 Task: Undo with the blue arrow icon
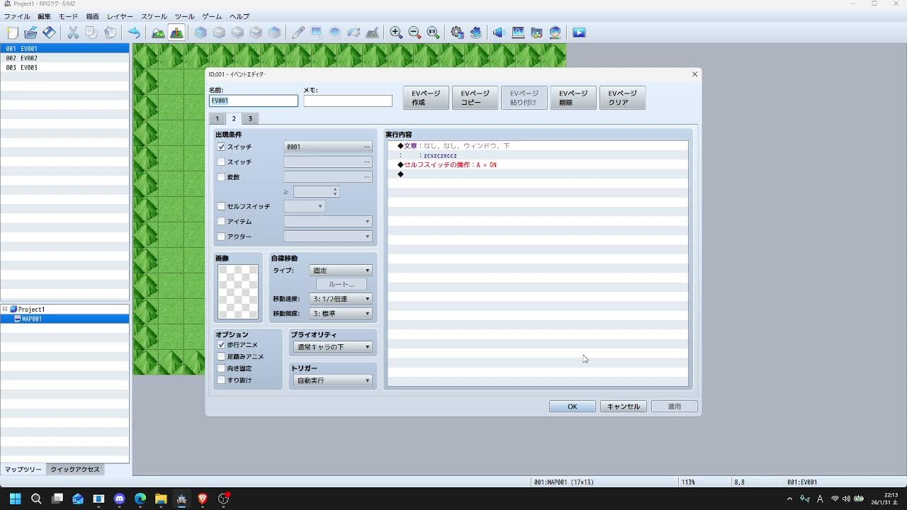coord(134,33)
